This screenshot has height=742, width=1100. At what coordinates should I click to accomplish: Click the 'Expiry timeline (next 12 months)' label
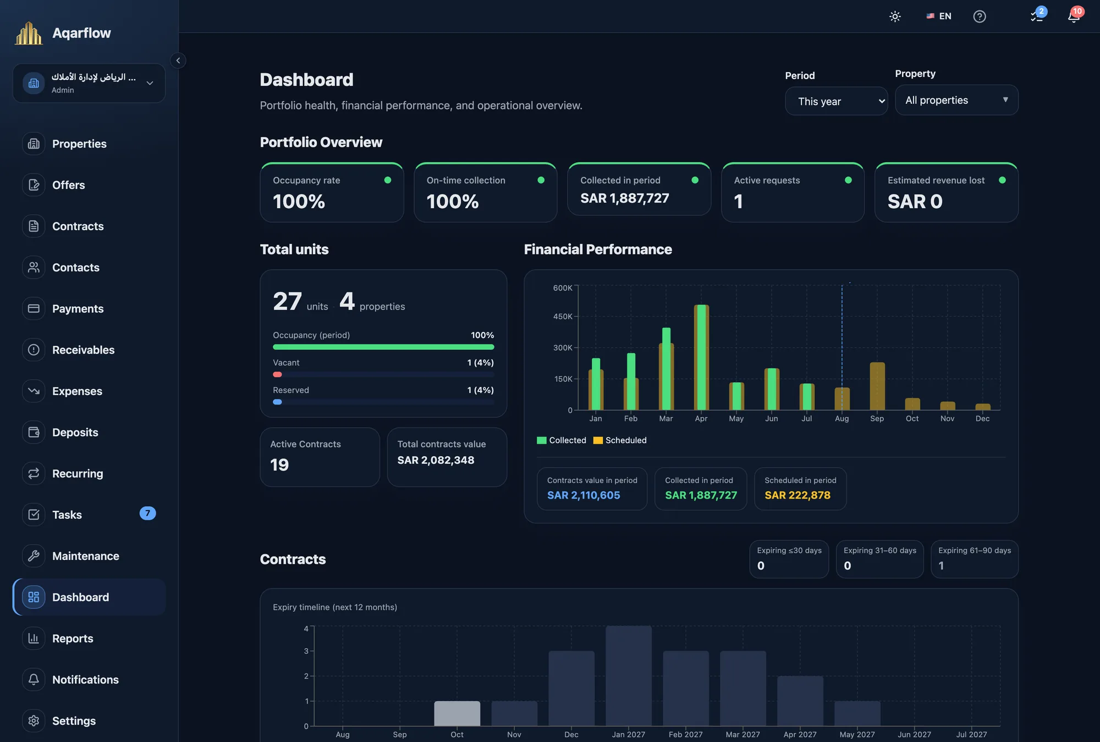coord(335,607)
